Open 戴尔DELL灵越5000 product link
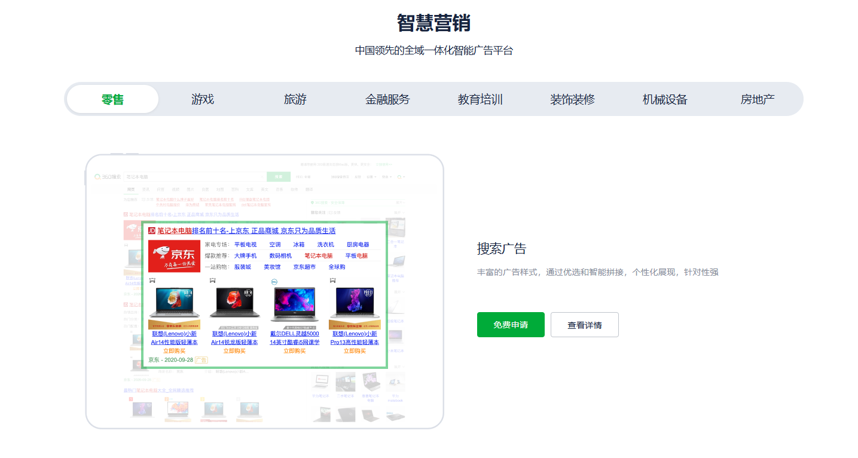 tap(294, 338)
